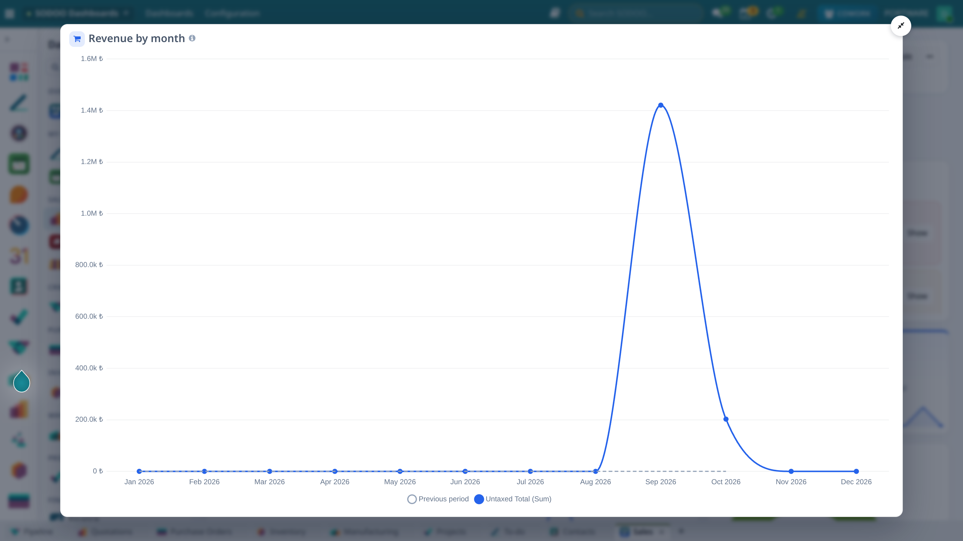Viewport: 963px width, 541px height.
Task: Select the Jun 2026 data point
Action: tap(465, 471)
